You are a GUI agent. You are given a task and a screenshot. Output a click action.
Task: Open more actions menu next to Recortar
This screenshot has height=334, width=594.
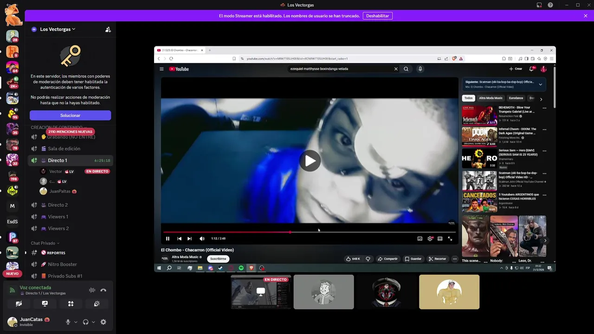coord(455,259)
